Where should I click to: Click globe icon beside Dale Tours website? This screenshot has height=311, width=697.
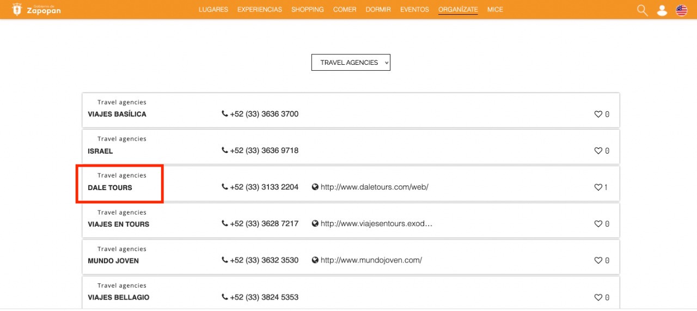click(x=315, y=187)
